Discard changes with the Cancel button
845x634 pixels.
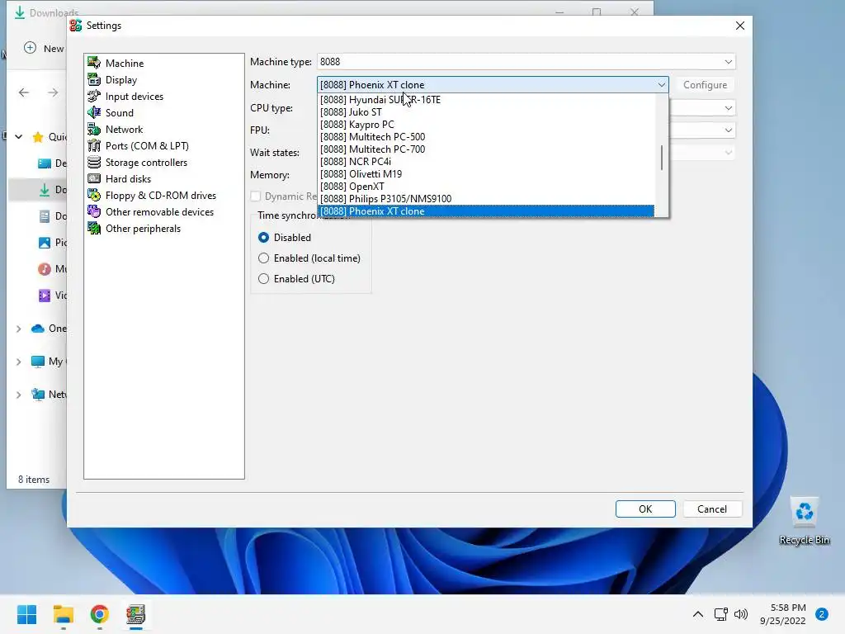tap(712, 509)
